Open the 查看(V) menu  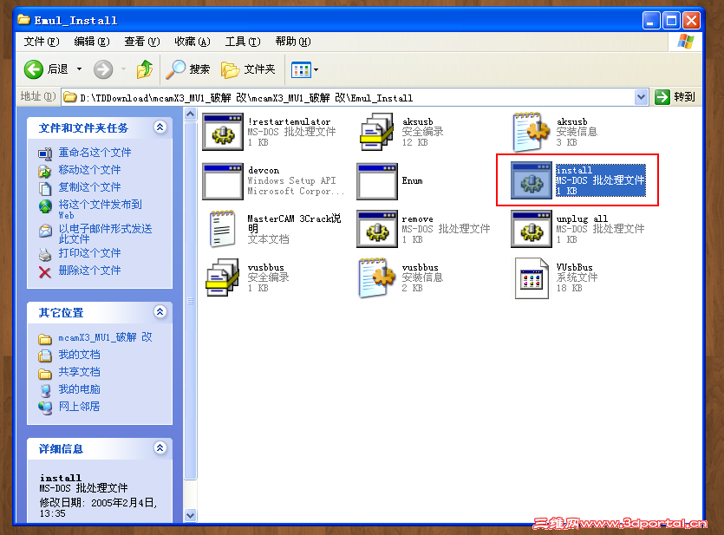[x=141, y=42]
